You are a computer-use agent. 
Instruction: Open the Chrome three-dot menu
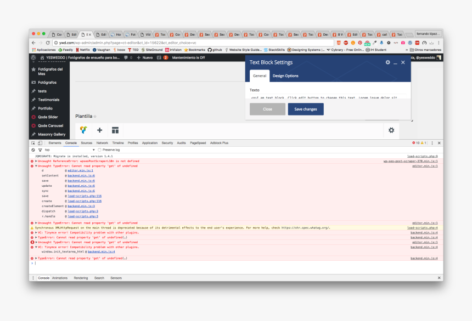(439, 43)
